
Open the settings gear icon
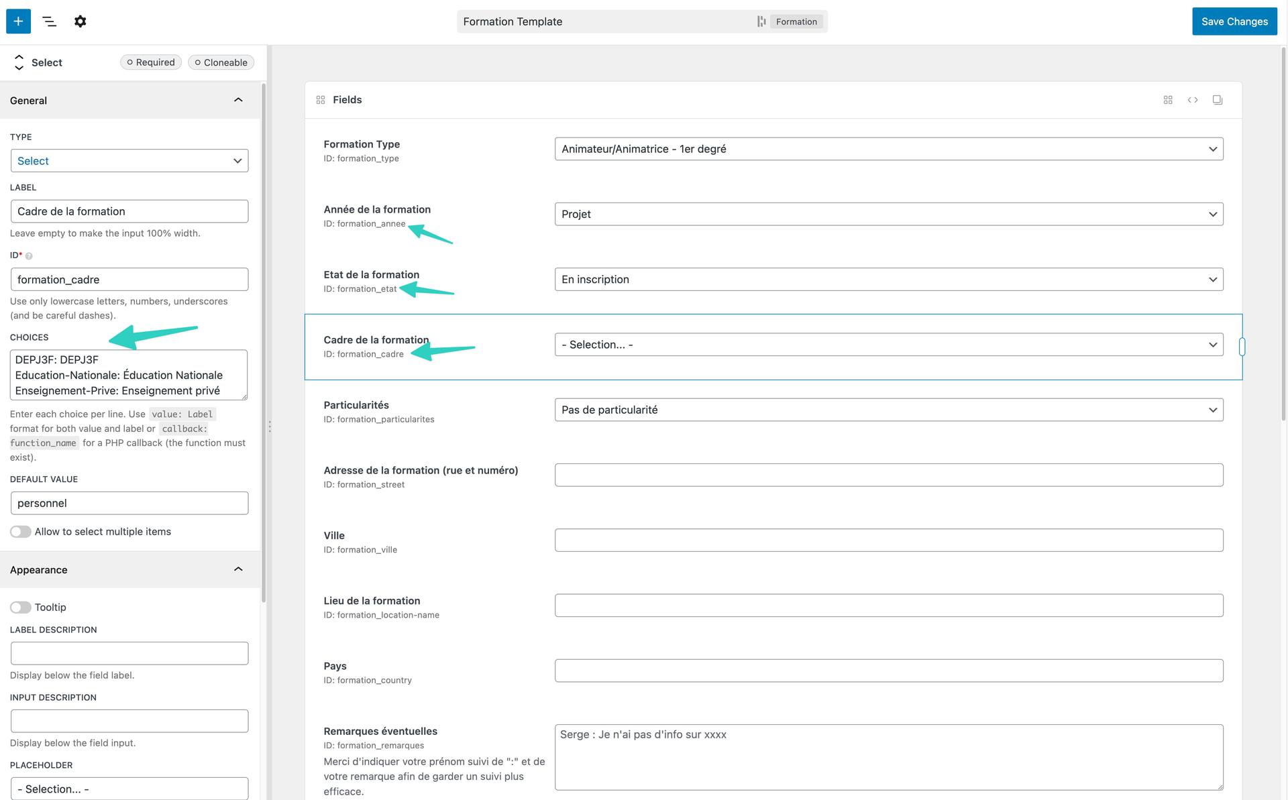pos(80,21)
